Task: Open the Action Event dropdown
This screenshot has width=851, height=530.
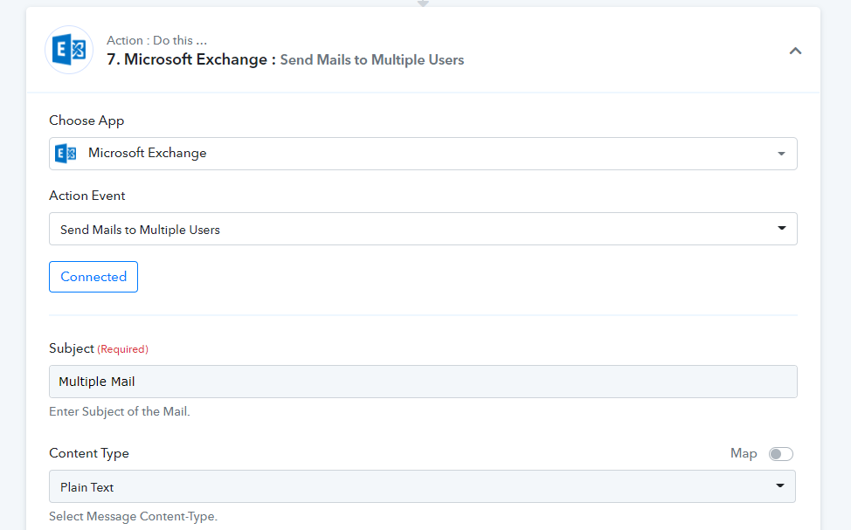Action: pyautogui.click(x=423, y=229)
